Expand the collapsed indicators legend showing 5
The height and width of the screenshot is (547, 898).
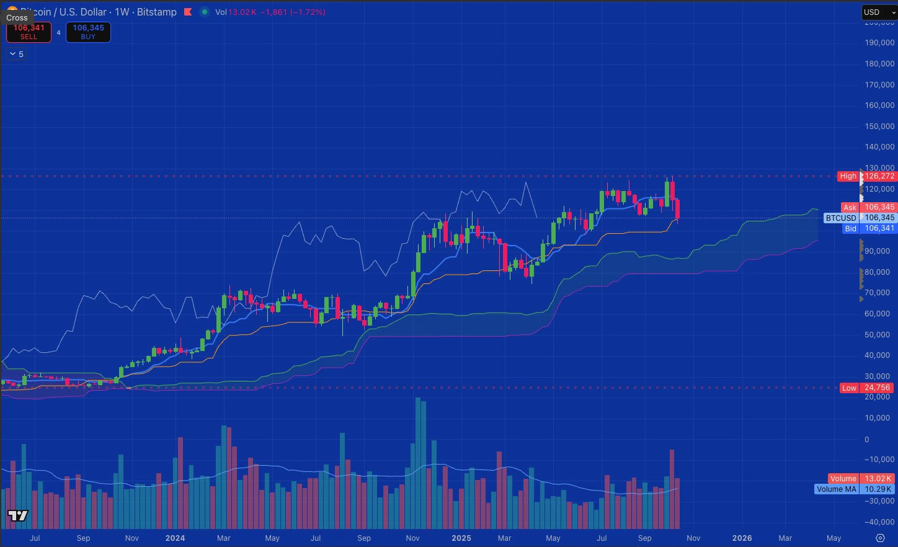coord(17,55)
